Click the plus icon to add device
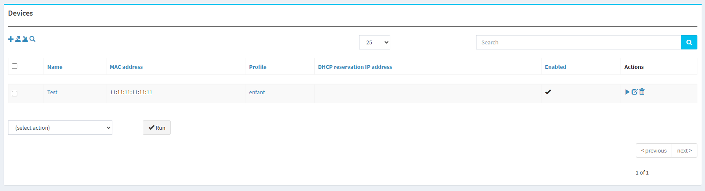This screenshot has width=705, height=191. [x=11, y=39]
